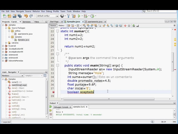
Task: Select apartamento.java in Projects tree
Action: (x=25, y=34)
